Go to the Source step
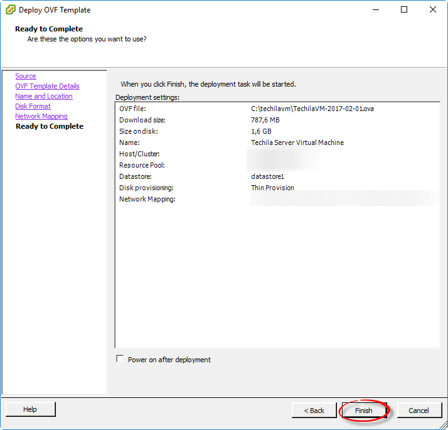This screenshot has width=448, height=430. tap(26, 76)
